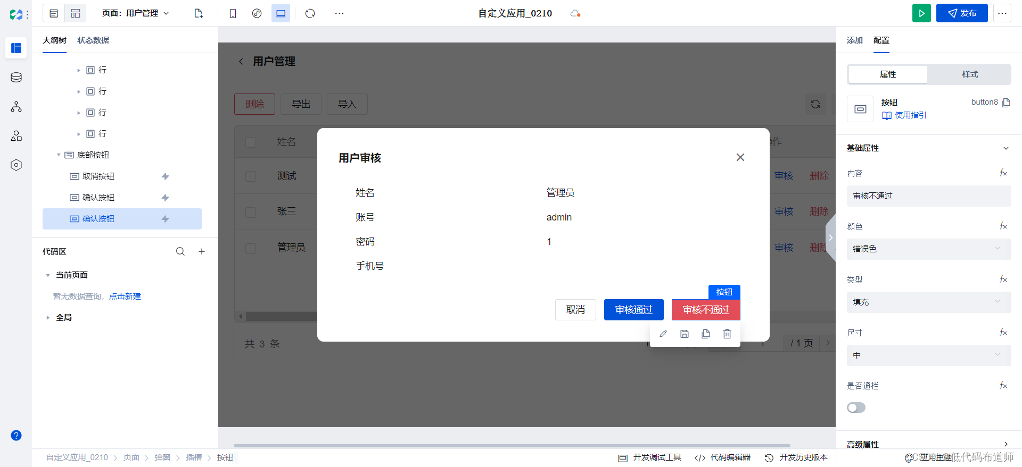Open the settings hexagon icon in sidebar
Screen dimensions: 1022x467
tap(17, 165)
